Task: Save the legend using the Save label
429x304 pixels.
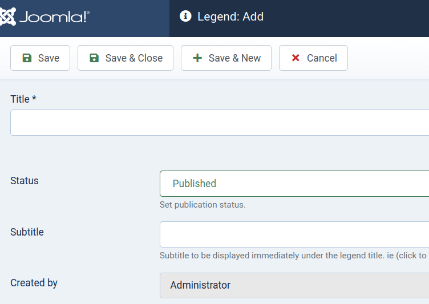Action: coord(48,58)
